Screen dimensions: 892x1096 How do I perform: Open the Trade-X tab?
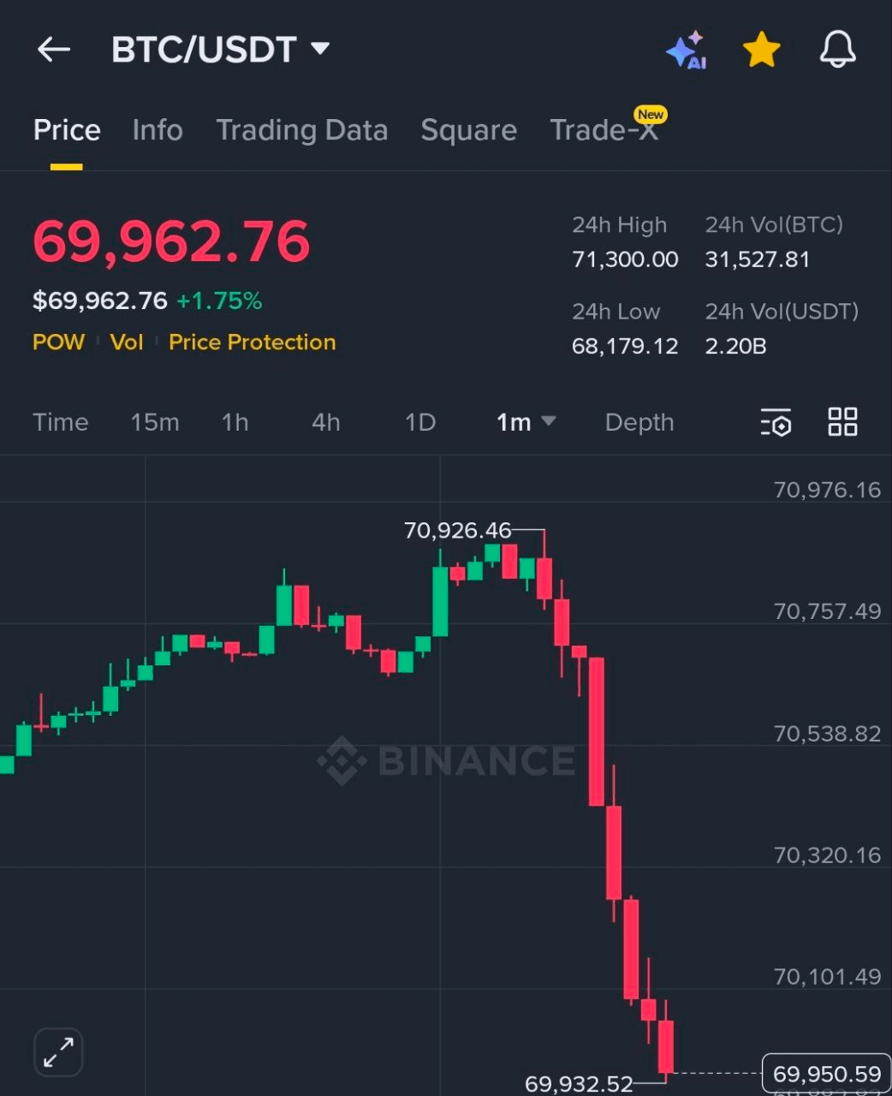604,130
